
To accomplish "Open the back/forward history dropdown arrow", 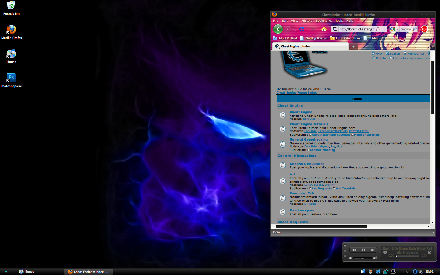I will coord(293,29).
